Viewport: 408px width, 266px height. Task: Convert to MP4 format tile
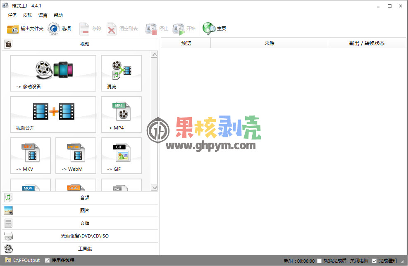click(x=121, y=115)
